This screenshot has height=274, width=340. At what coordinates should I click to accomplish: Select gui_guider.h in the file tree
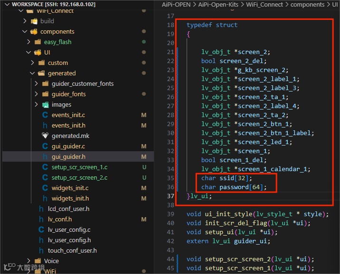point(68,157)
